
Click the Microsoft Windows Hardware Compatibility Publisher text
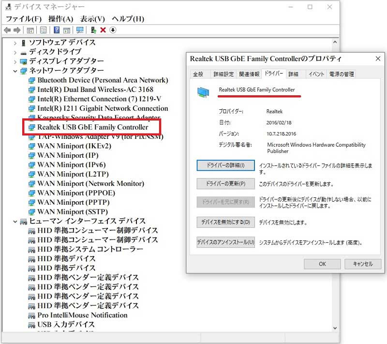[x=316, y=148]
